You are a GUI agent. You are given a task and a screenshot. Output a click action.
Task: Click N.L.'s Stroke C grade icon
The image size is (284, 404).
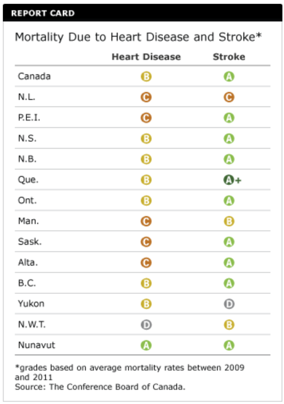click(x=229, y=97)
